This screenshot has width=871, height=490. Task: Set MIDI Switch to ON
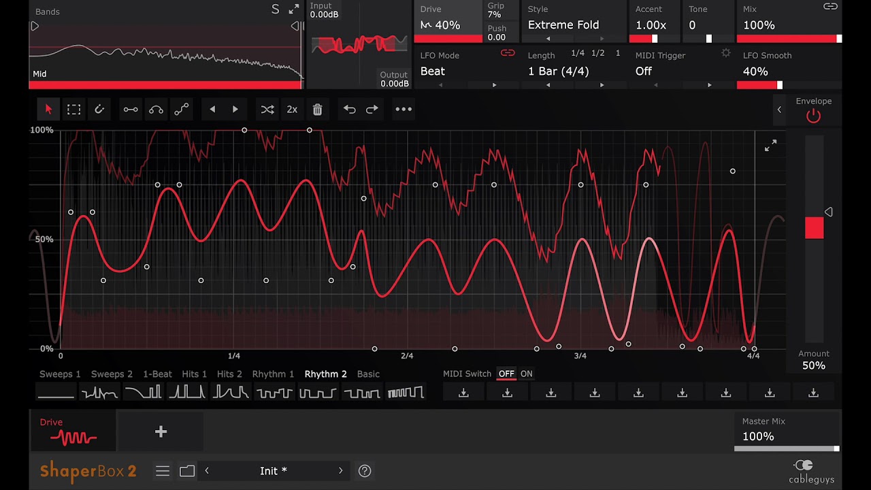coord(527,374)
